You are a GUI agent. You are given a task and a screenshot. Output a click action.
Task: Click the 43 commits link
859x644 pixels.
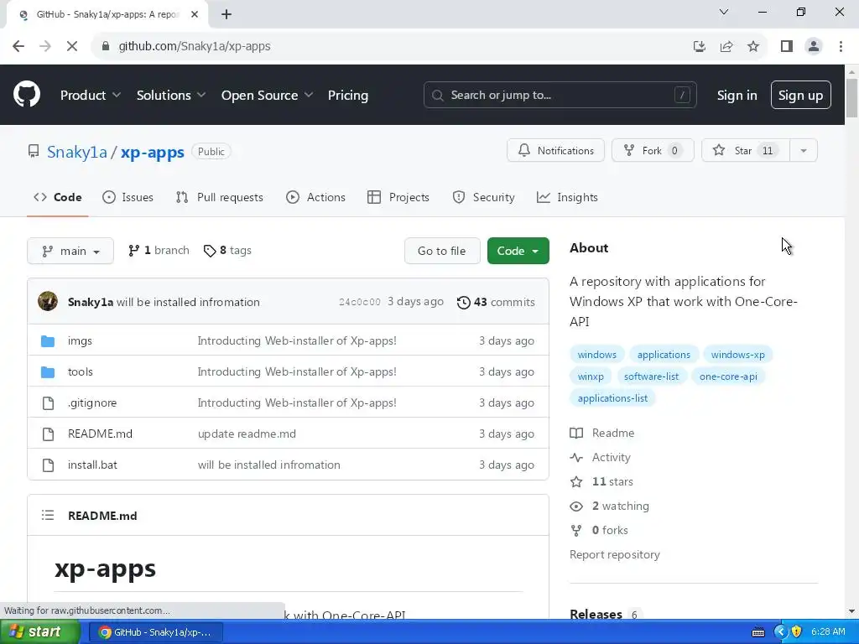tap(496, 302)
